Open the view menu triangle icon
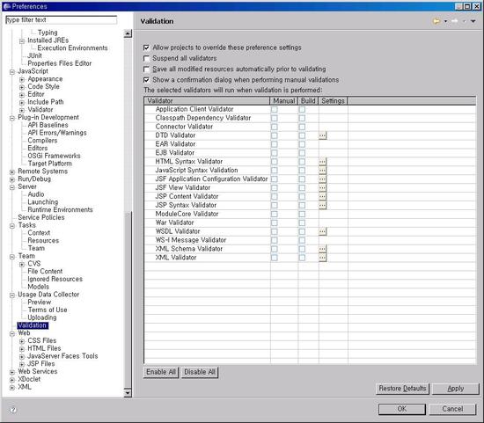Screen dimensions: 484x423 (473, 21)
